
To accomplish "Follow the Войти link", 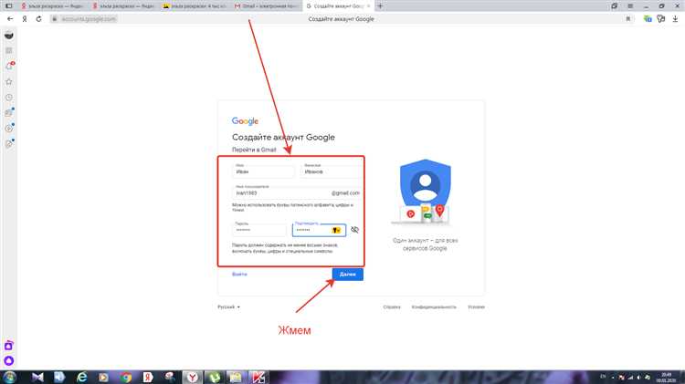I will [239, 274].
